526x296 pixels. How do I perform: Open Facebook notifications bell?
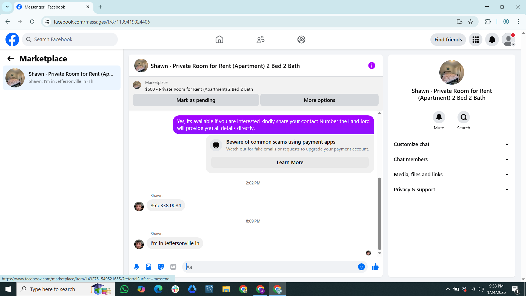[x=492, y=40]
